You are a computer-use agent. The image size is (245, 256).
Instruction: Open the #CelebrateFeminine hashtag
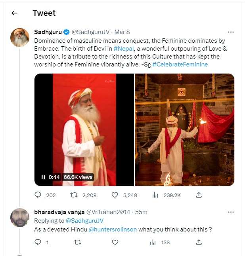pos(180,64)
